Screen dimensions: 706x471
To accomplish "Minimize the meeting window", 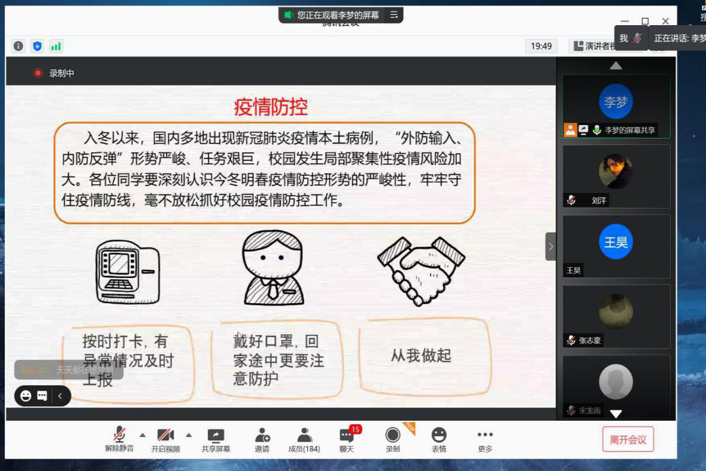I will click(624, 21).
